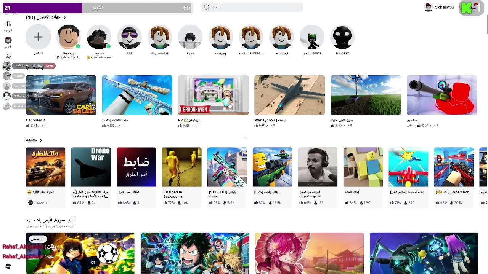Open the Avatar icon in the left sidebar
Viewport: 488px width, 274px height.
(x=8, y=40)
